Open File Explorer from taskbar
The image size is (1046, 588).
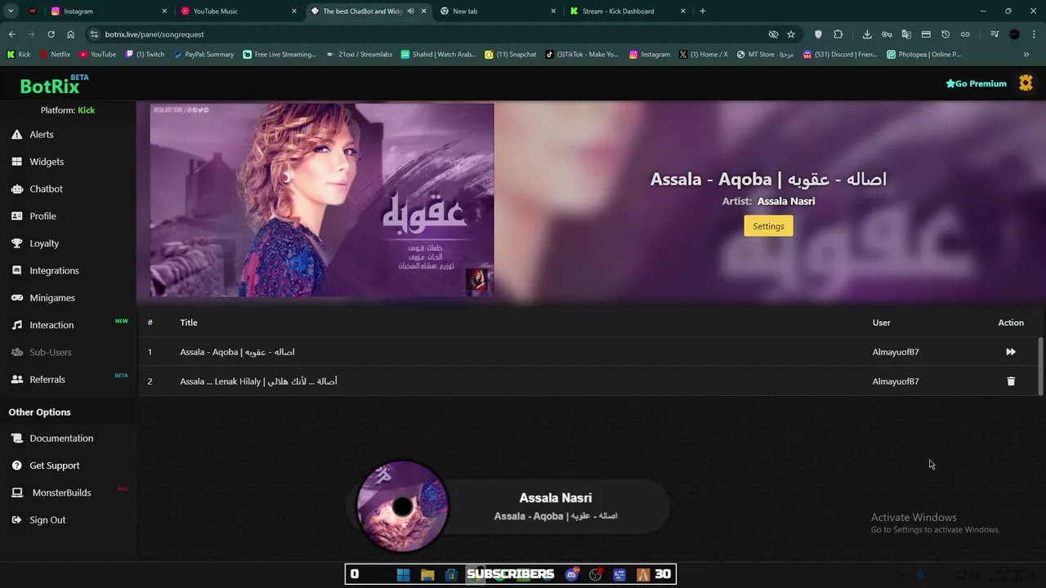427,575
